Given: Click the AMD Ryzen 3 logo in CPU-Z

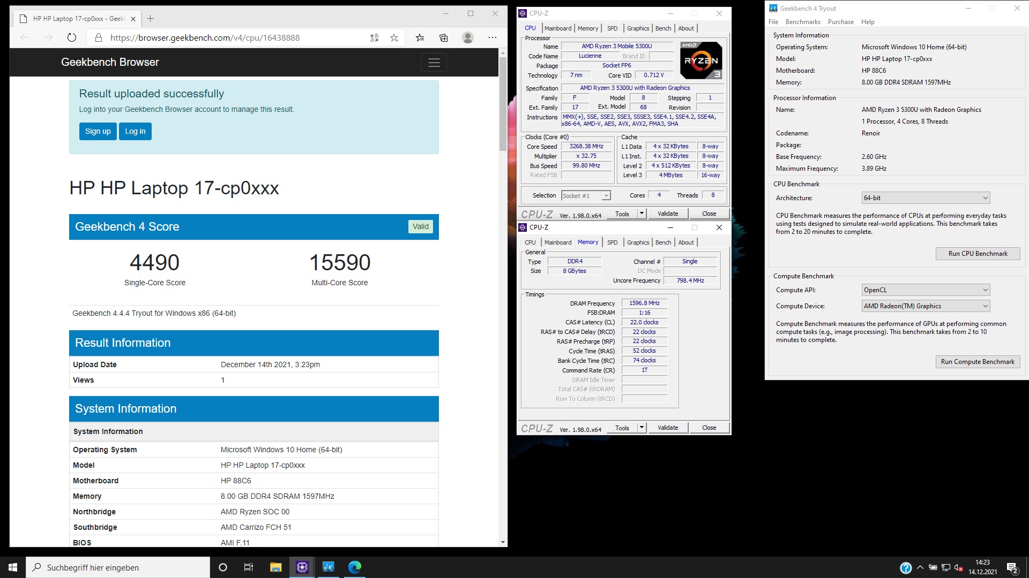Looking at the screenshot, I should coord(701,60).
